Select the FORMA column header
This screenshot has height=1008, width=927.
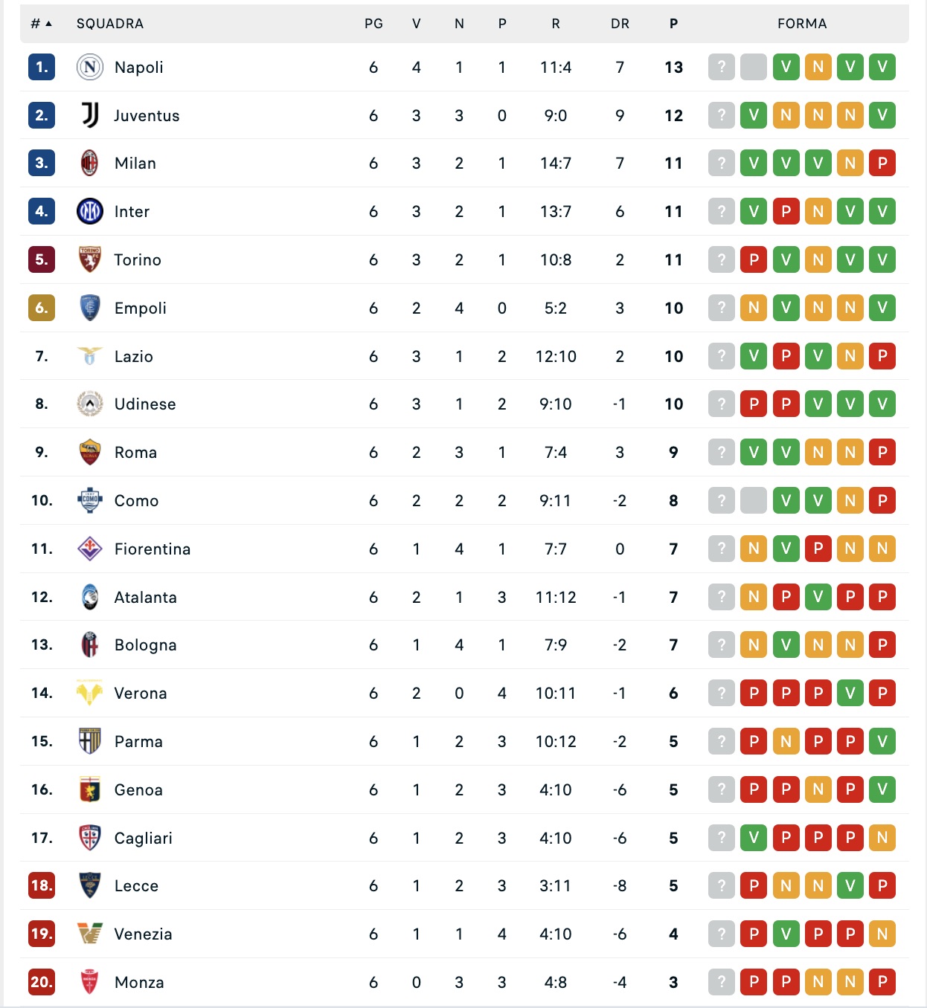(x=802, y=24)
